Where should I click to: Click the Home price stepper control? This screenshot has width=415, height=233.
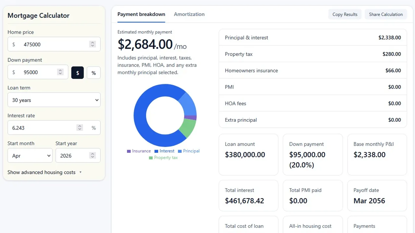pyautogui.click(x=93, y=44)
